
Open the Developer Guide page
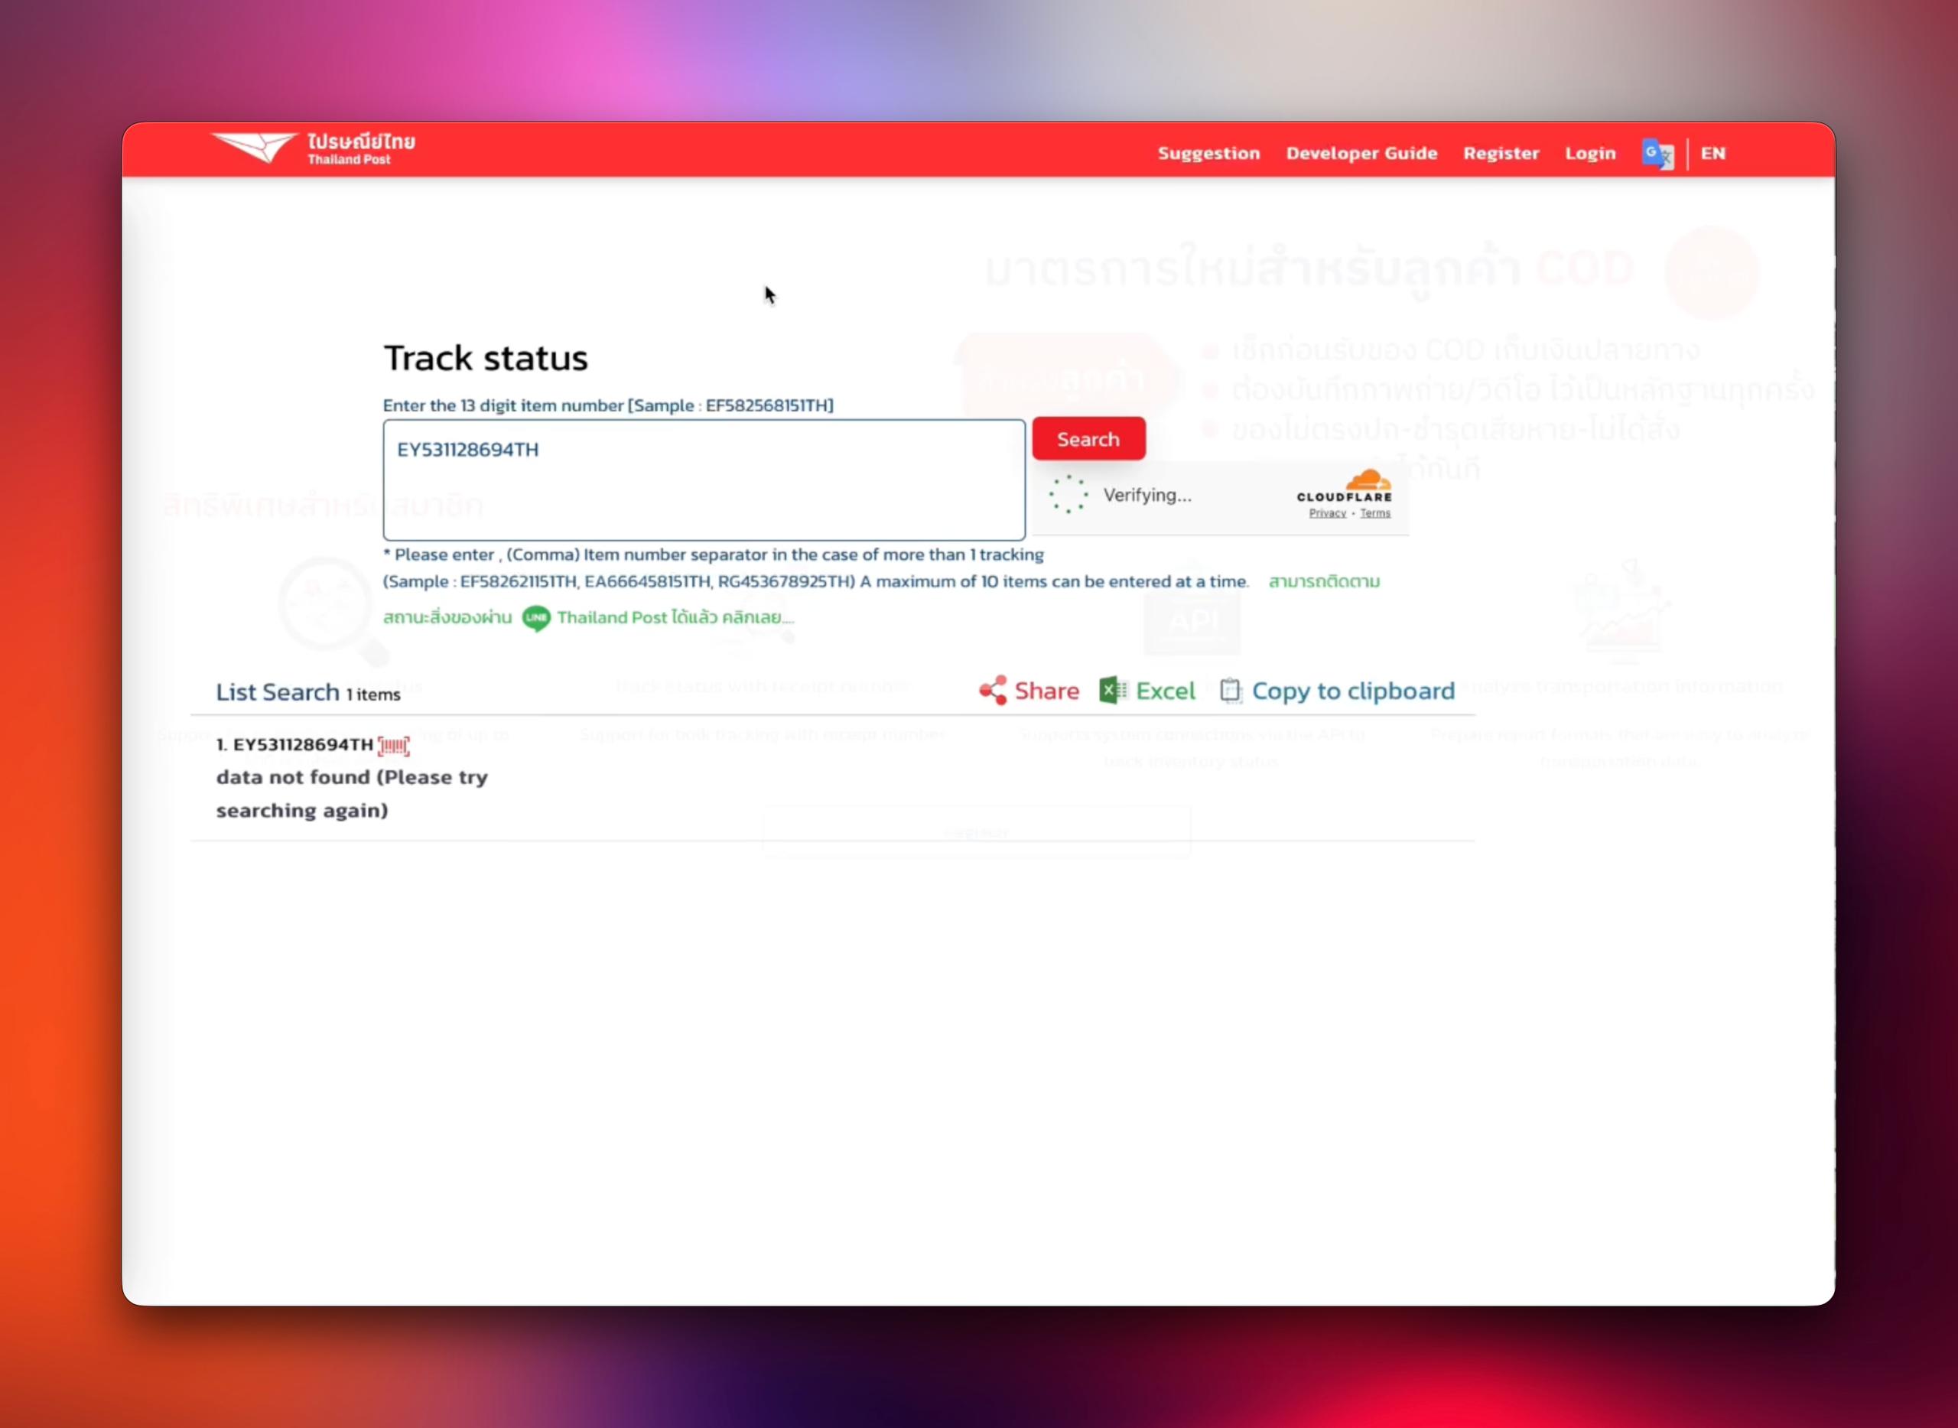1361,153
